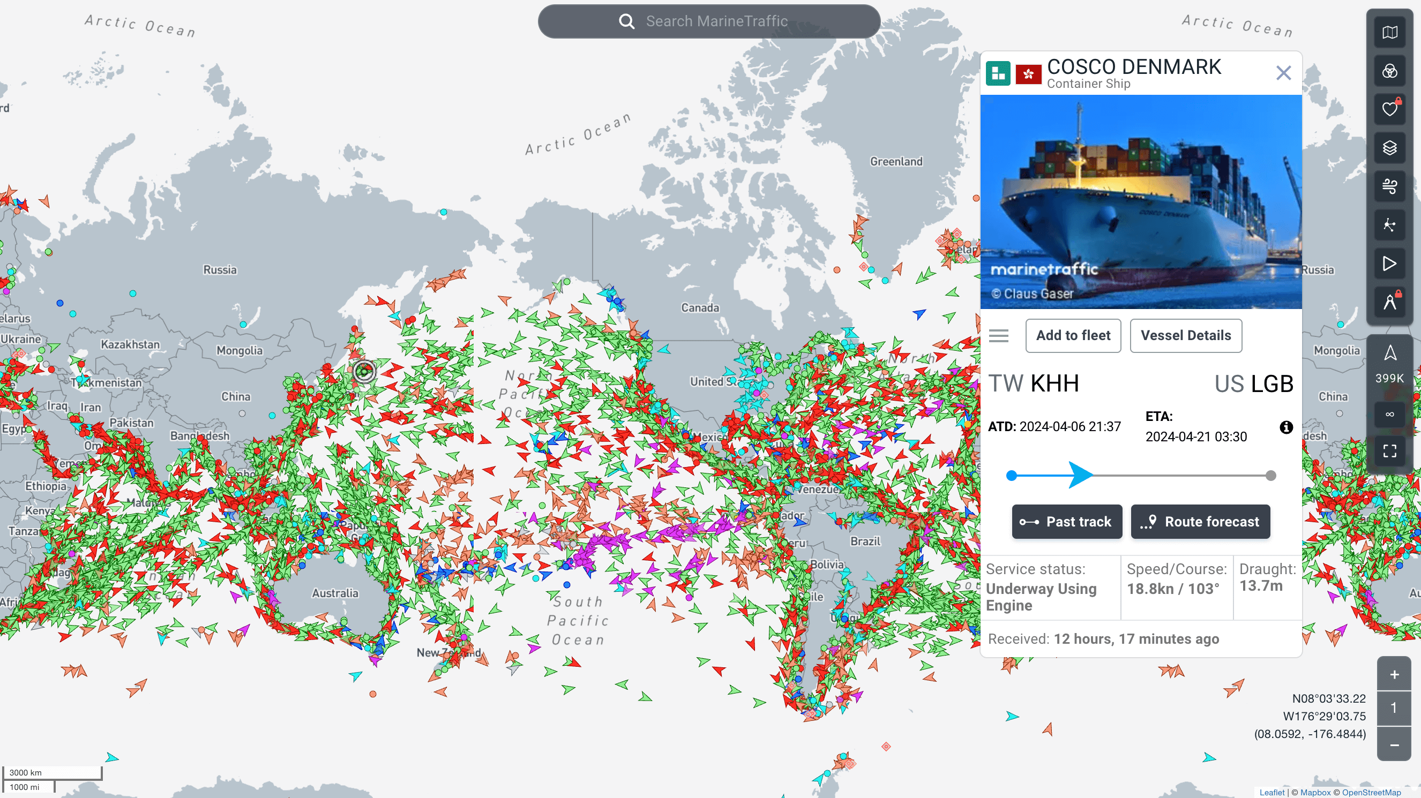Click the destination port US LGB

point(1253,383)
